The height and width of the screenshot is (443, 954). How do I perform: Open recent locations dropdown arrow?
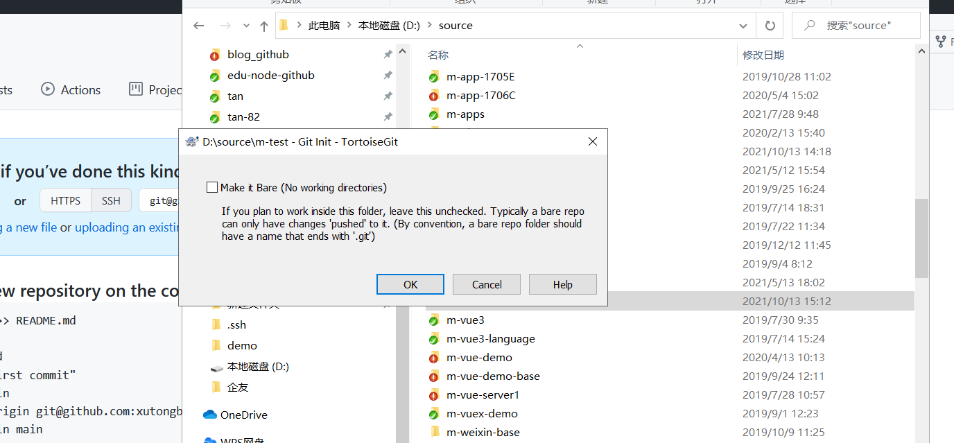tap(246, 26)
